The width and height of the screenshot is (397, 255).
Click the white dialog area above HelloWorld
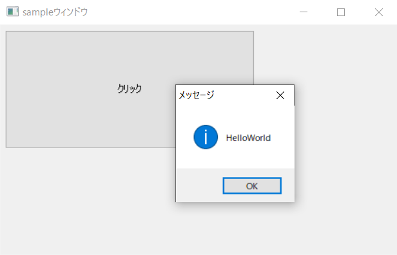235,115
